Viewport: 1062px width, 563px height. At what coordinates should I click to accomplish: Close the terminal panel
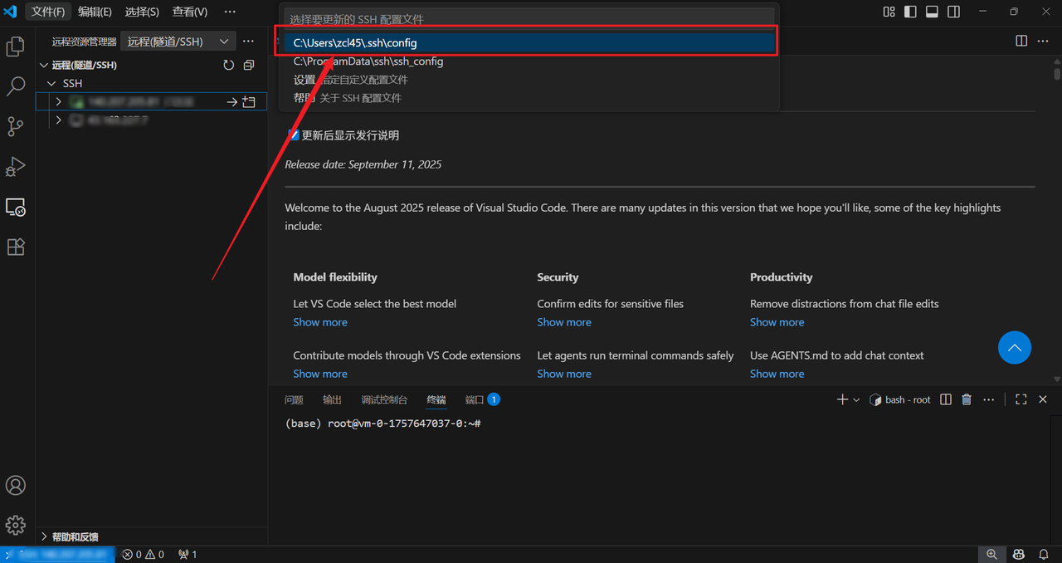click(1043, 399)
